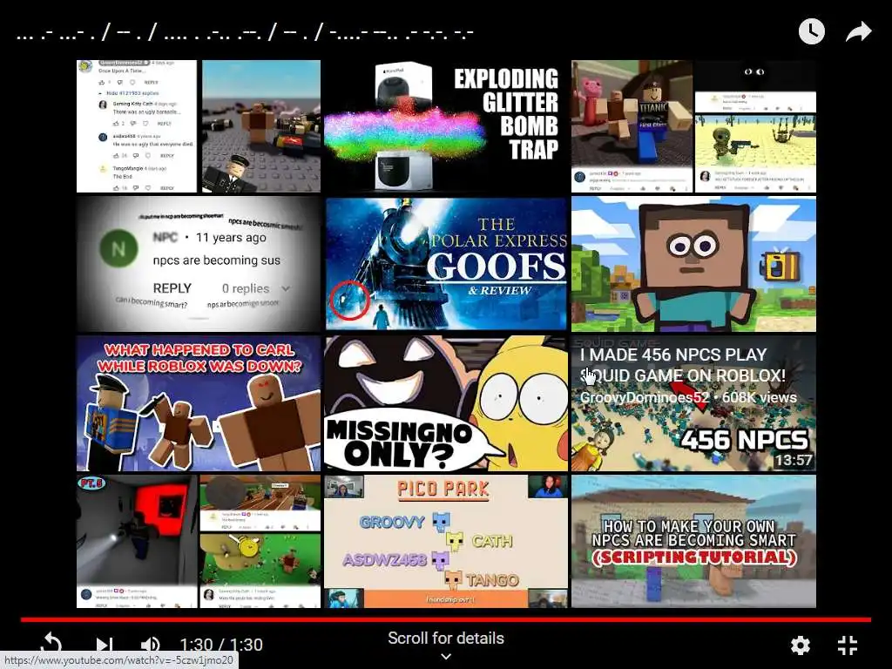Open the 456 NPCs Squid Game video
The width and height of the screenshot is (892, 669).
point(693,403)
